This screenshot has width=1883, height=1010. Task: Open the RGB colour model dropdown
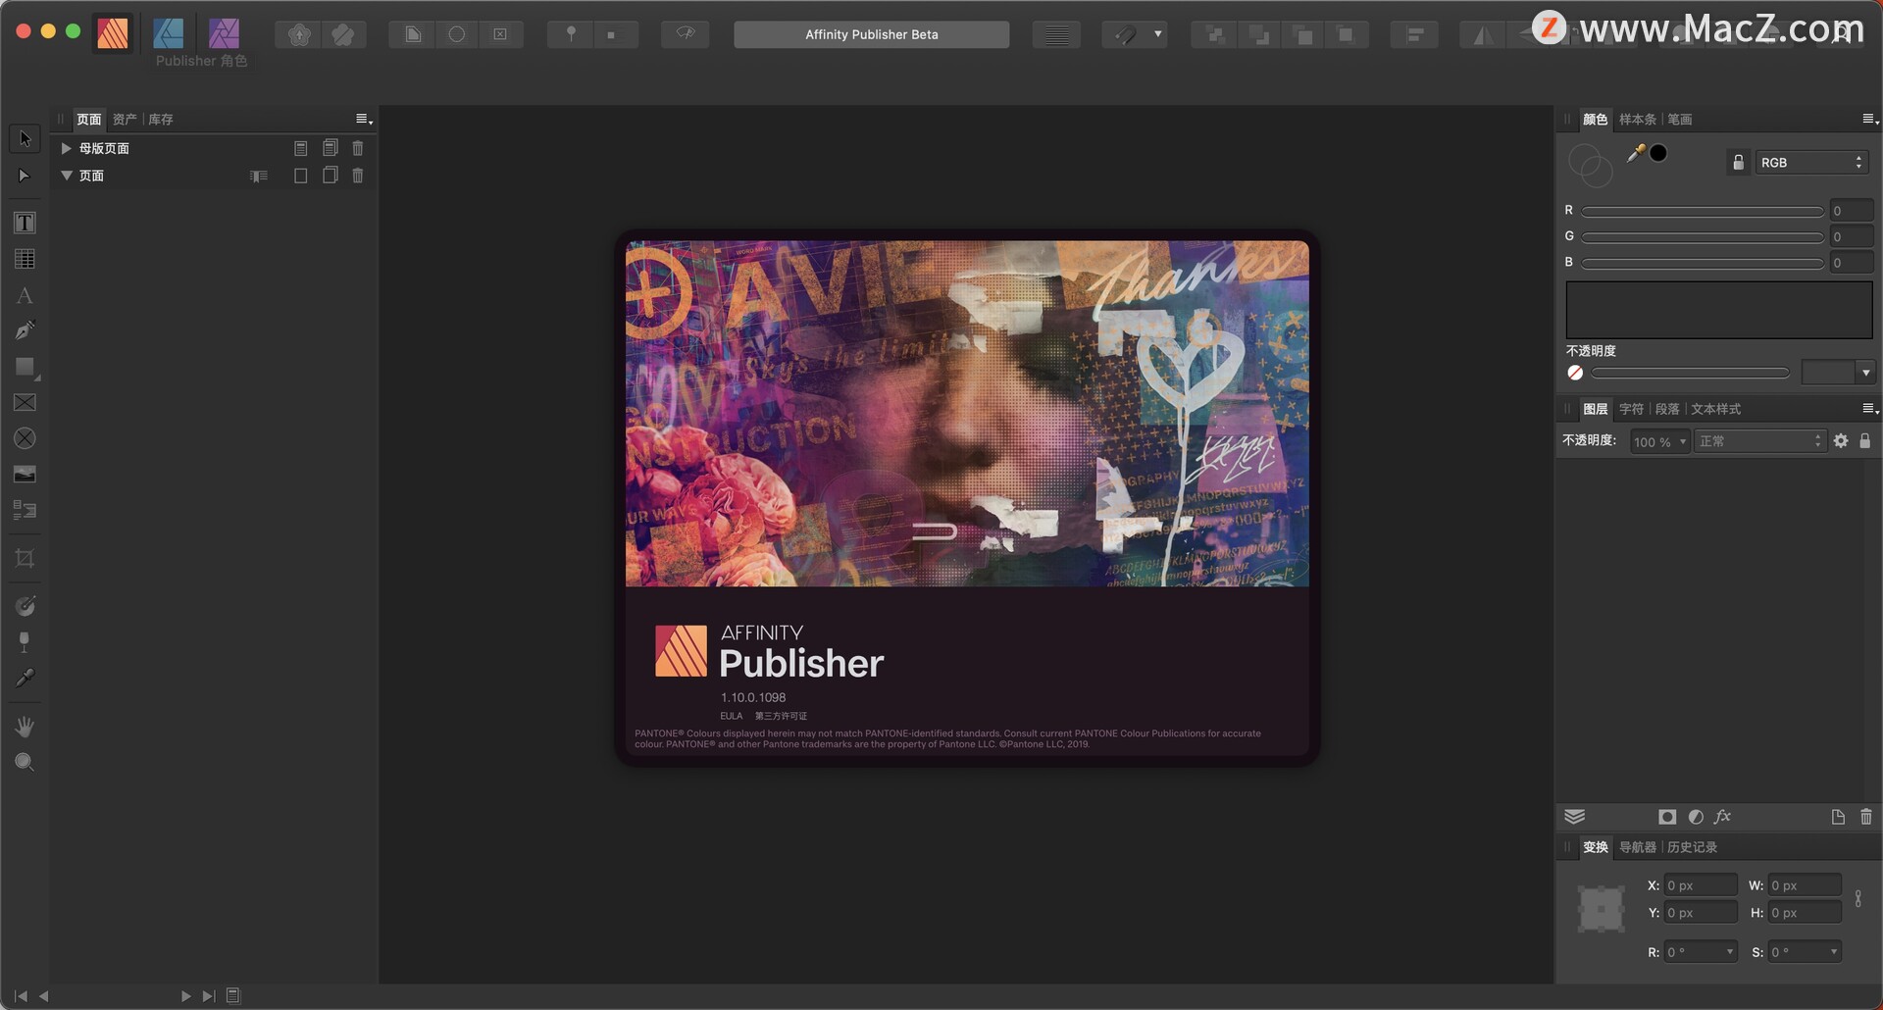pyautogui.click(x=1811, y=163)
